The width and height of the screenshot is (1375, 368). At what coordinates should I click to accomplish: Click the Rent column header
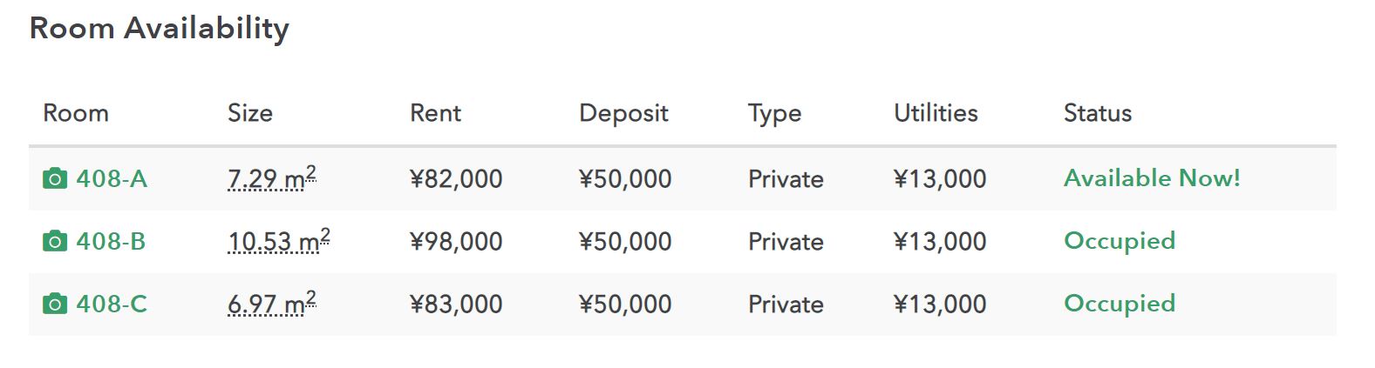pos(436,113)
